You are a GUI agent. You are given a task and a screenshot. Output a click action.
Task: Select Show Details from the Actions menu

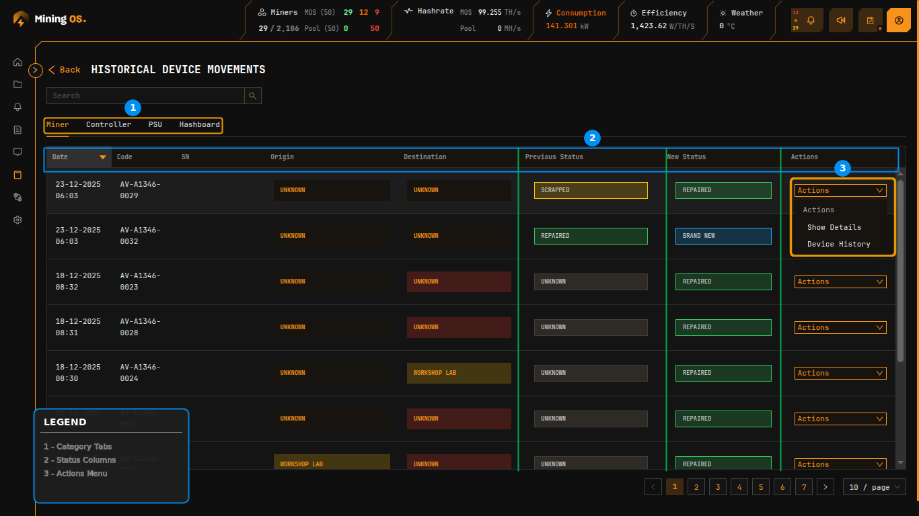834,227
